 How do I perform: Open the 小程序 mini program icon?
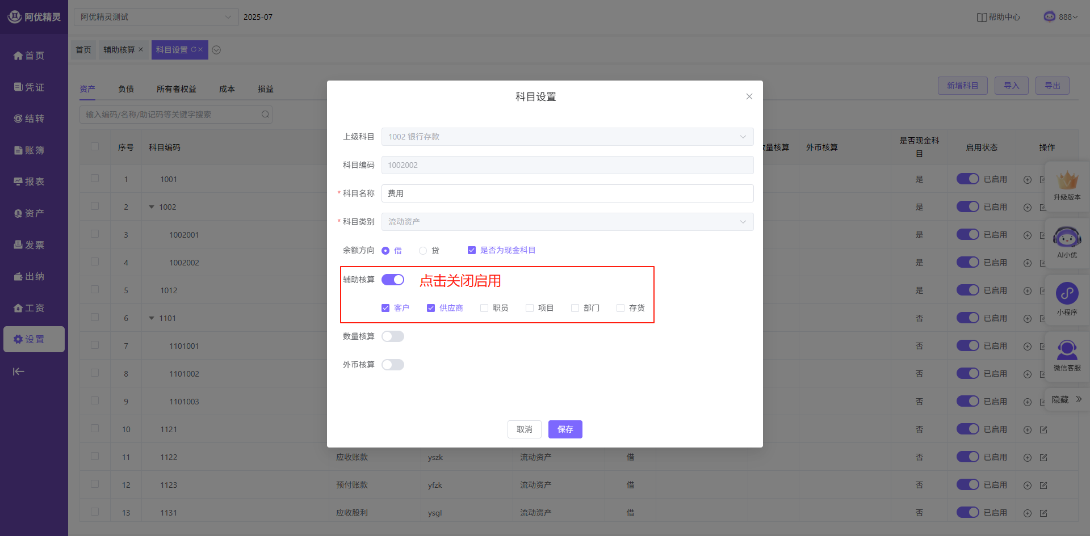pyautogui.click(x=1067, y=294)
